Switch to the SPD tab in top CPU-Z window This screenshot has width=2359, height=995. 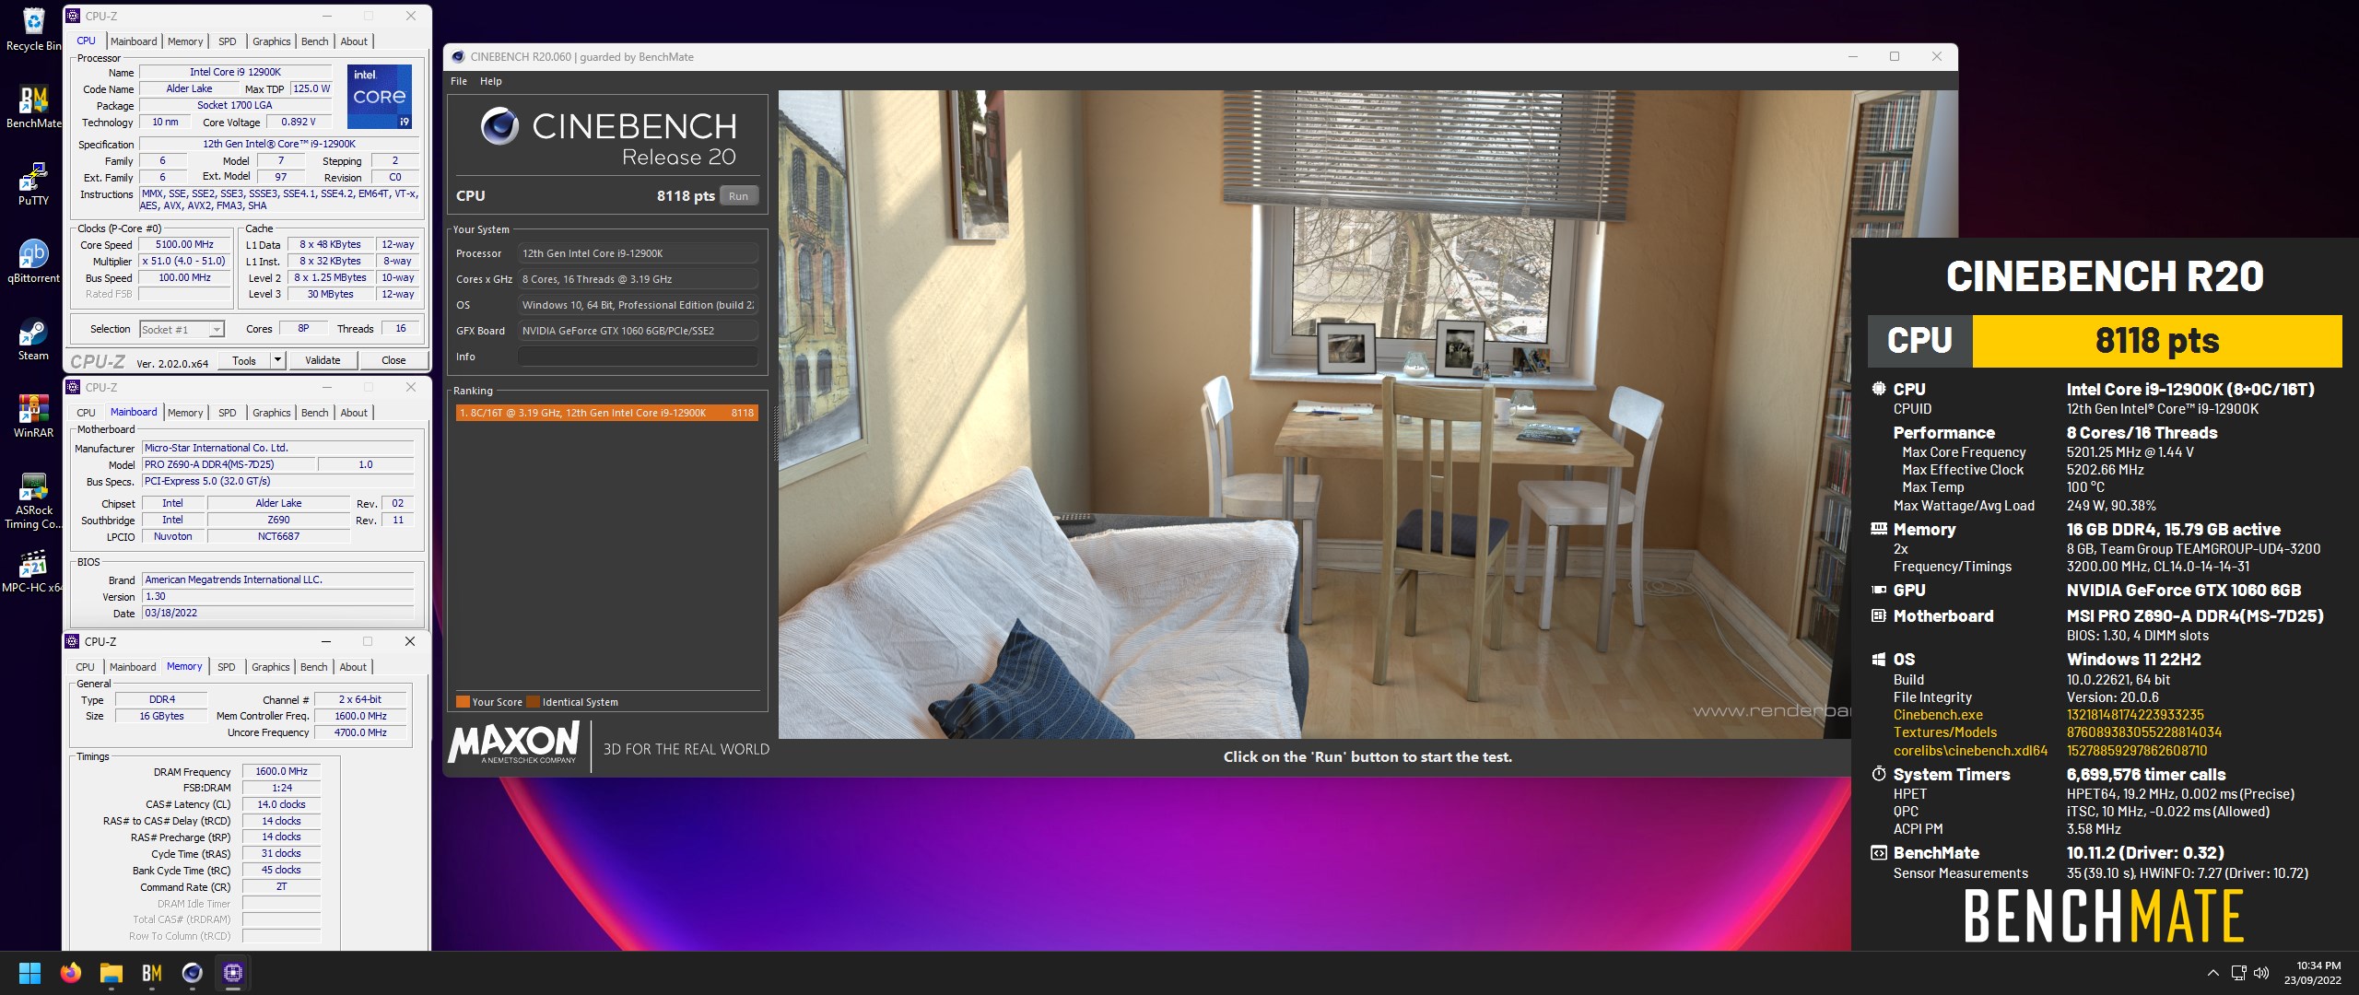point(228,41)
